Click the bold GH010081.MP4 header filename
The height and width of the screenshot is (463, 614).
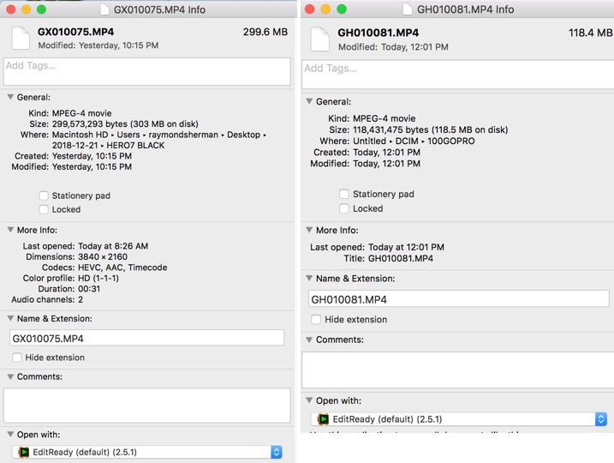(378, 33)
